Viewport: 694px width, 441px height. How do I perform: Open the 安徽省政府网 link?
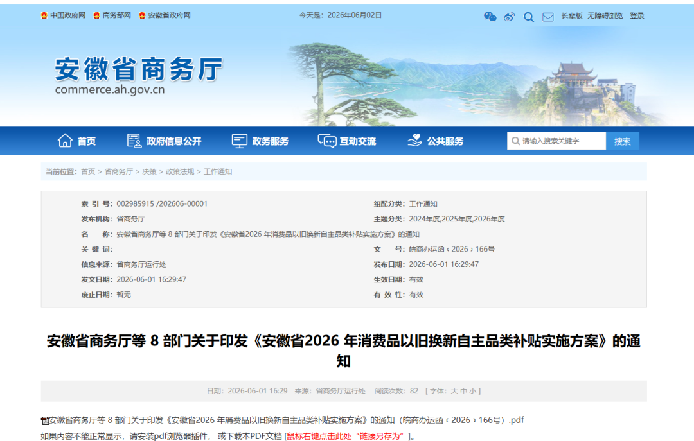pyautogui.click(x=169, y=15)
